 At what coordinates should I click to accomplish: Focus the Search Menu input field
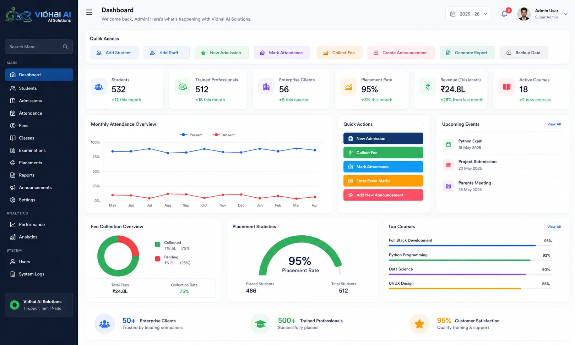tap(39, 47)
